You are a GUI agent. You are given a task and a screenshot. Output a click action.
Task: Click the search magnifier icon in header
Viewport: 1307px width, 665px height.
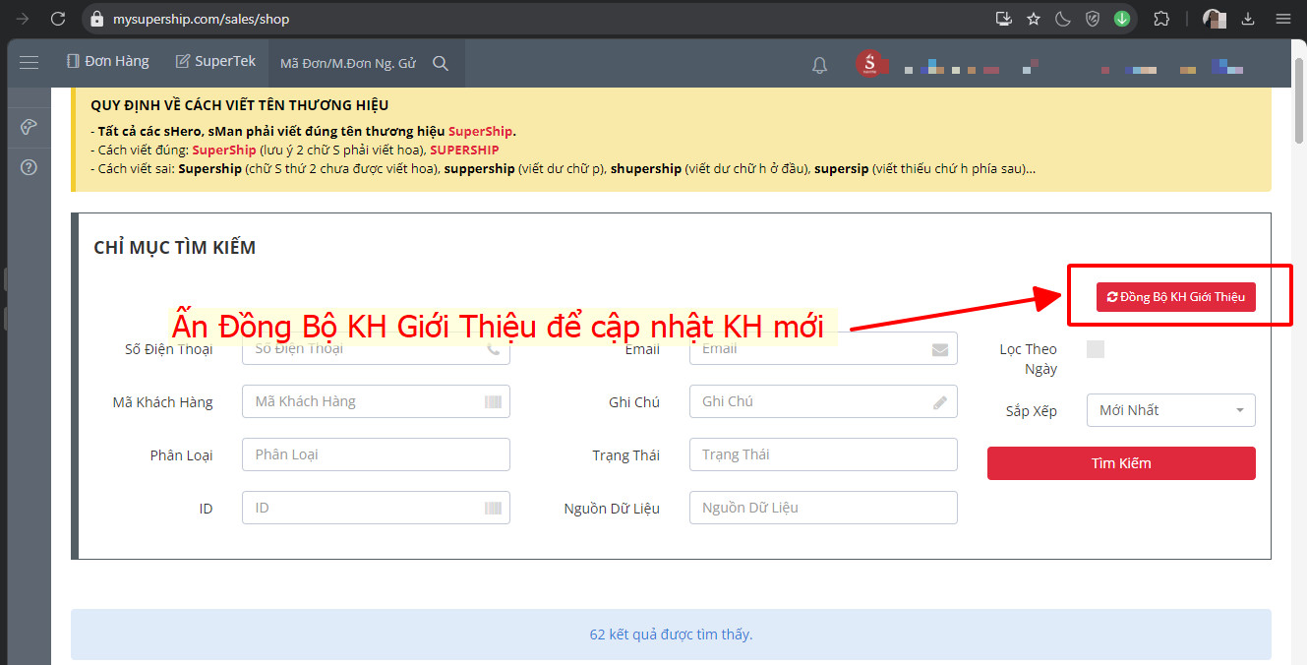point(441,63)
